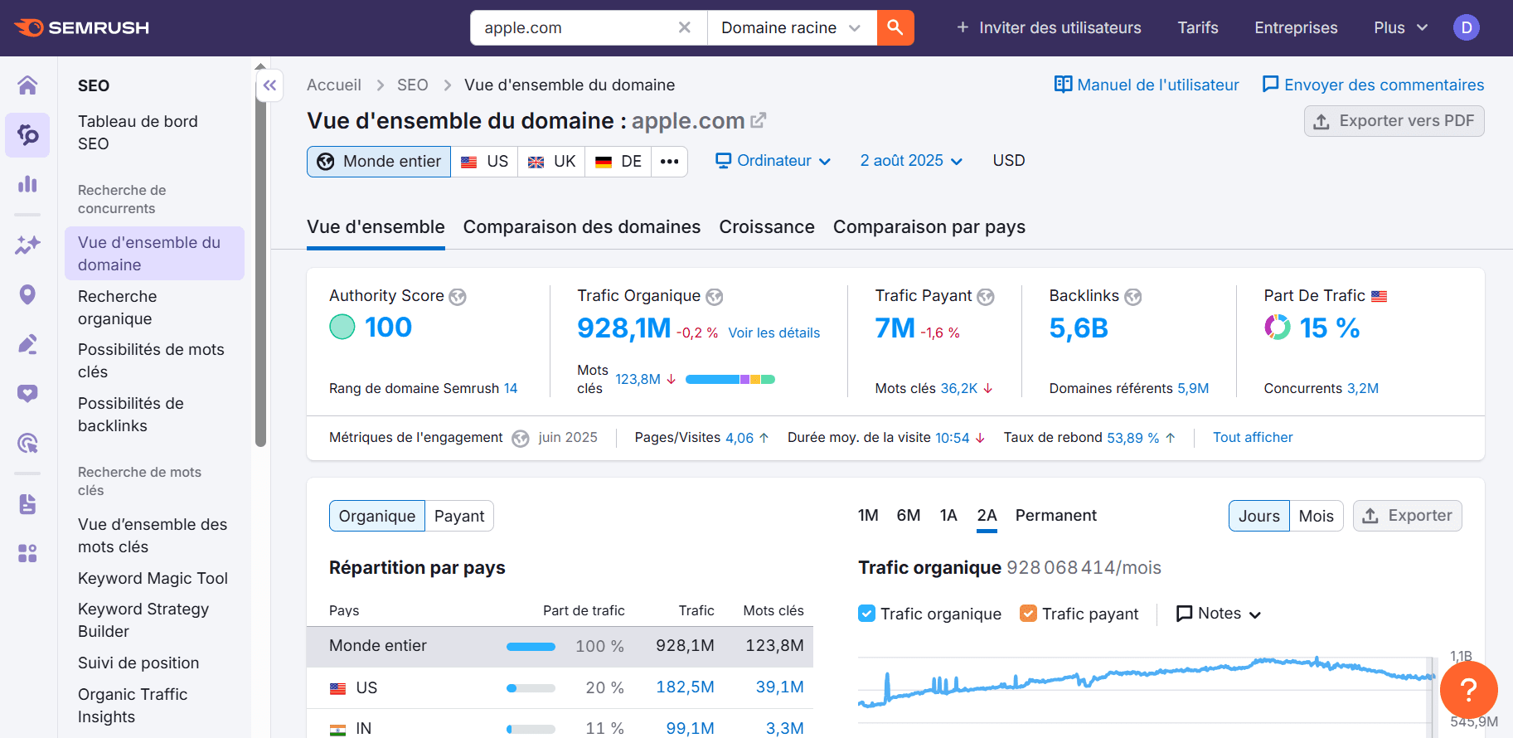The image size is (1513, 738).
Task: Open the Local map-pin sidebar icon
Action: [x=27, y=294]
